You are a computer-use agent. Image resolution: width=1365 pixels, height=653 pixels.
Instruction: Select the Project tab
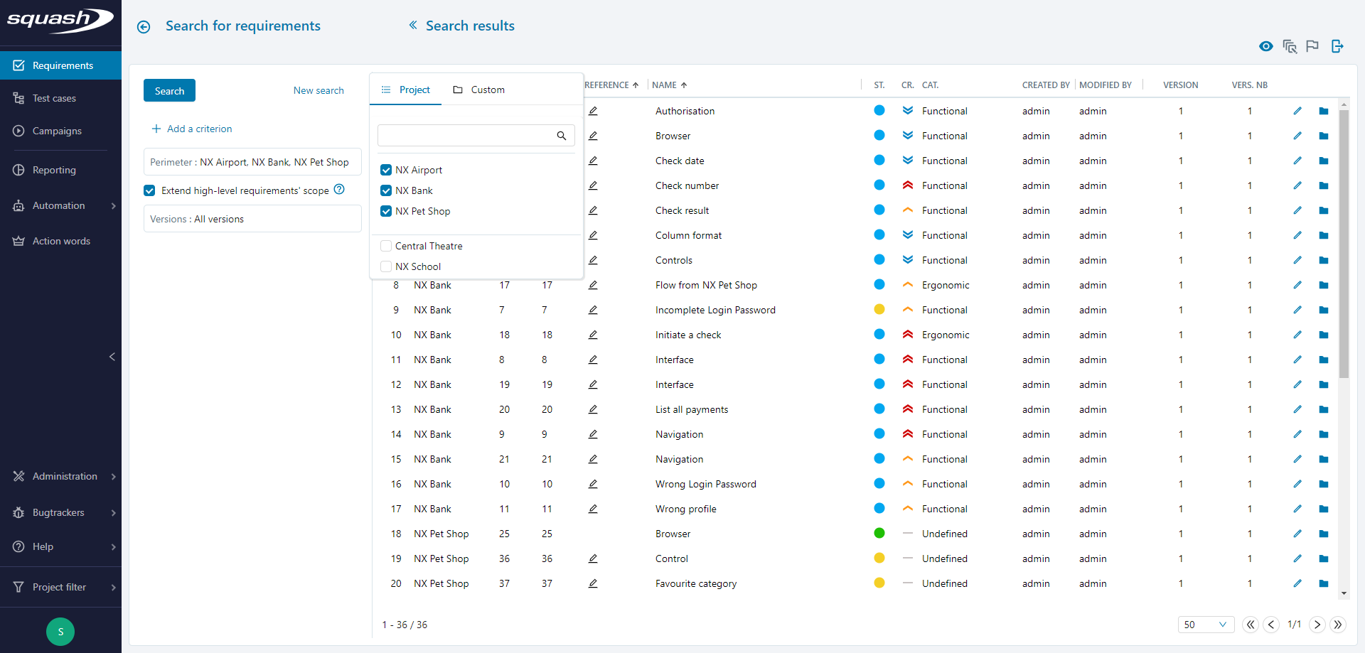[414, 90]
